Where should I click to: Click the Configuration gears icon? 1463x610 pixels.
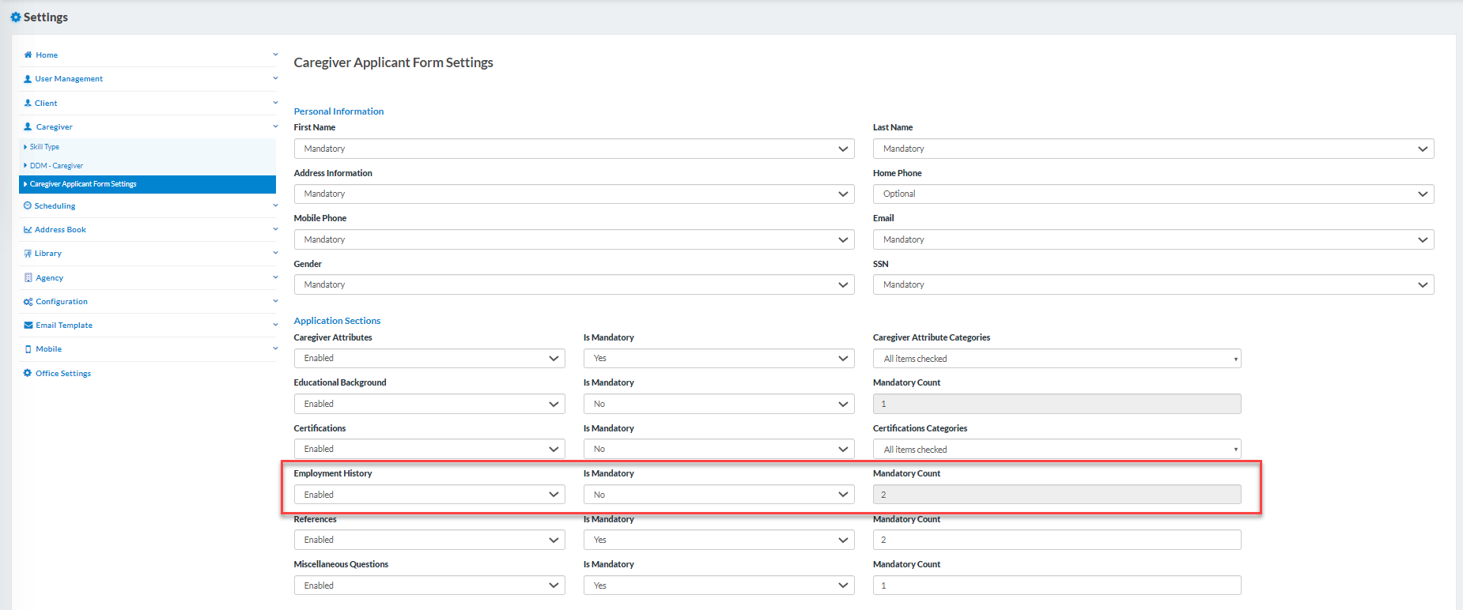tap(28, 302)
